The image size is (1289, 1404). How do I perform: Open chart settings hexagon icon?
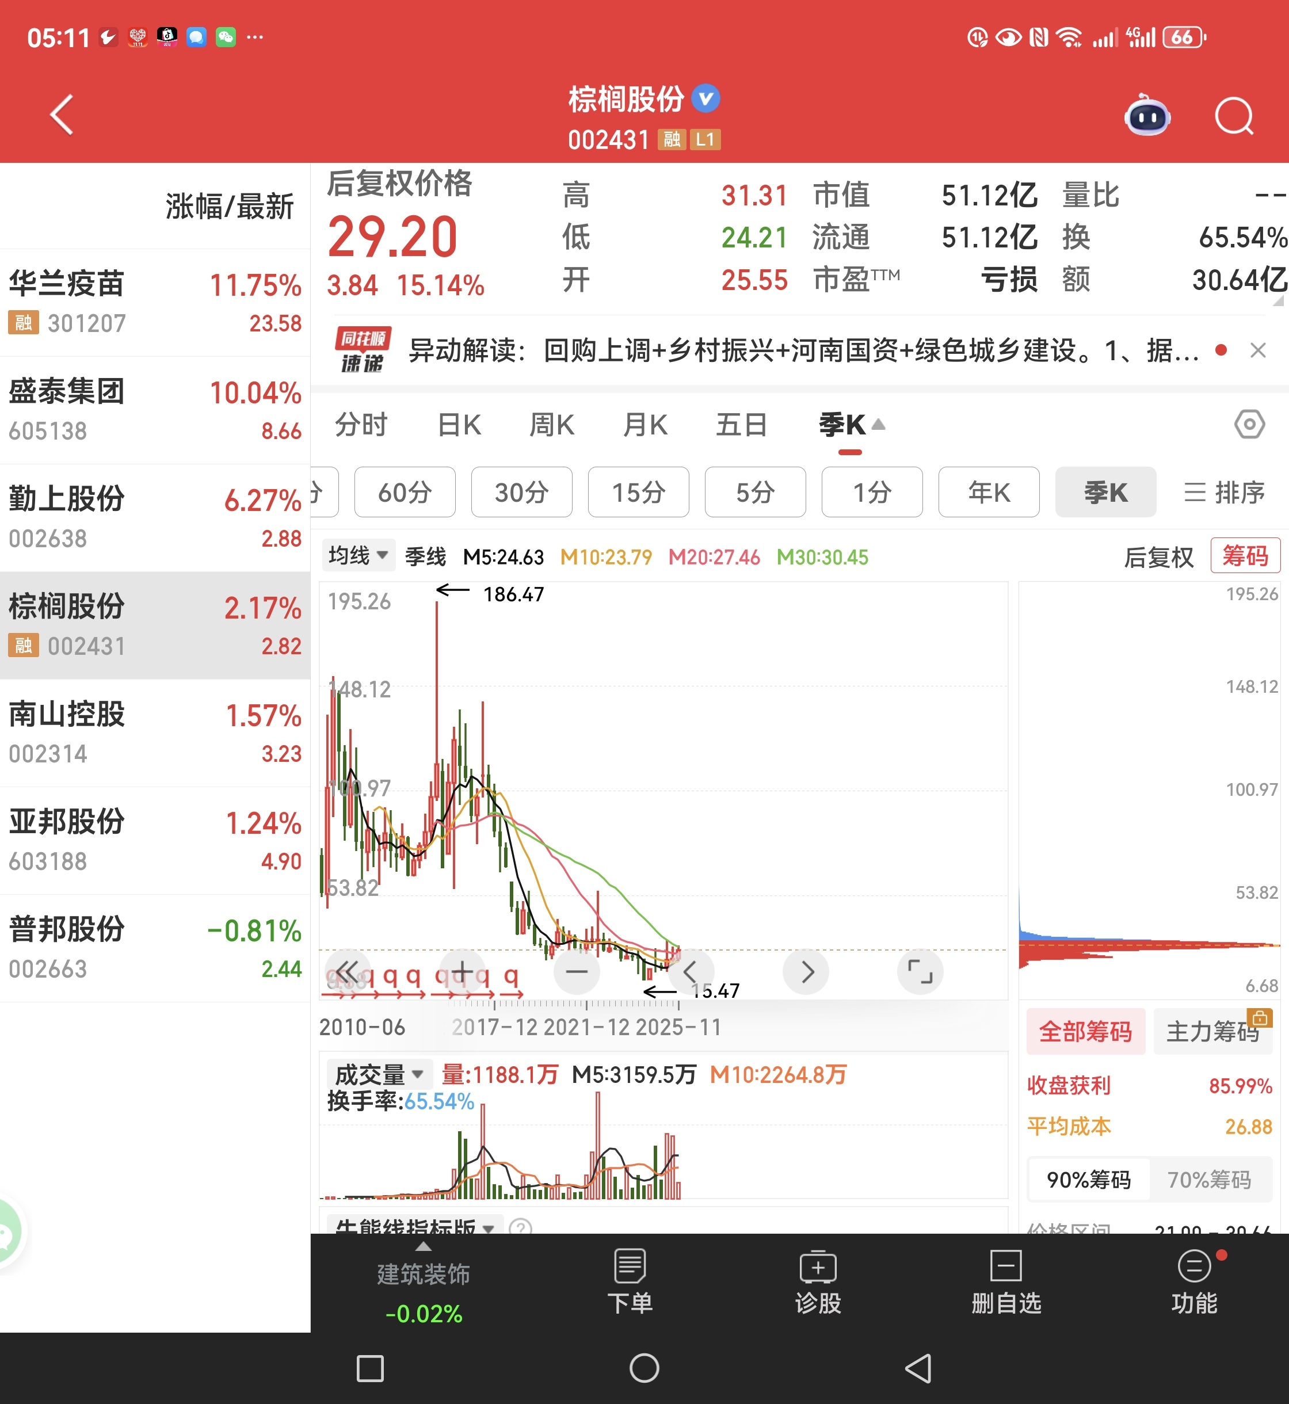pyautogui.click(x=1249, y=424)
